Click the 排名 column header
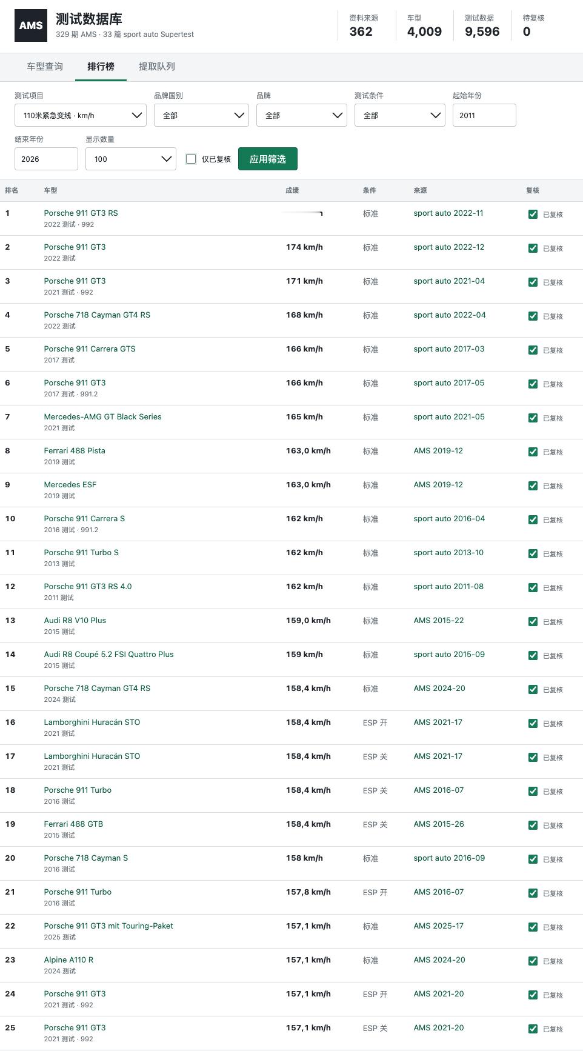 [12, 190]
